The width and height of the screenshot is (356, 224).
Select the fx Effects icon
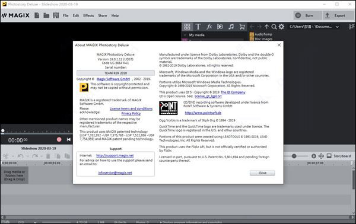coord(209,27)
